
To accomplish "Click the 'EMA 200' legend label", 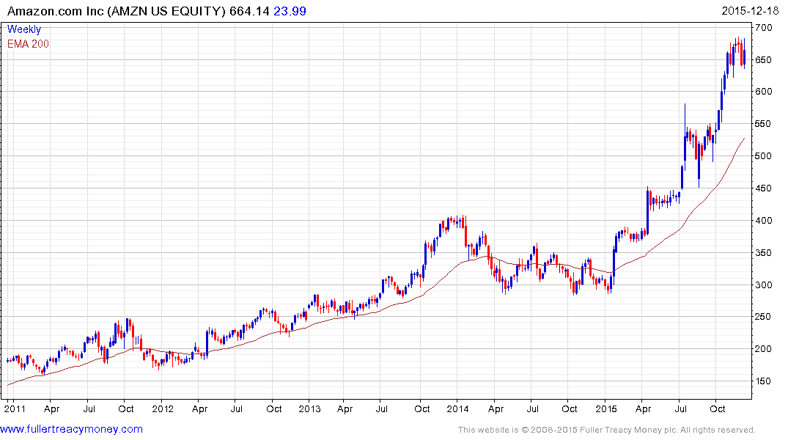I will (28, 44).
